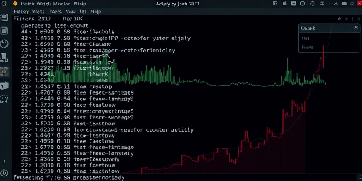Click the window title 'Hettir Wetch Monlor Filep'
Viewport: 362px width, 181px height.
(53, 4)
